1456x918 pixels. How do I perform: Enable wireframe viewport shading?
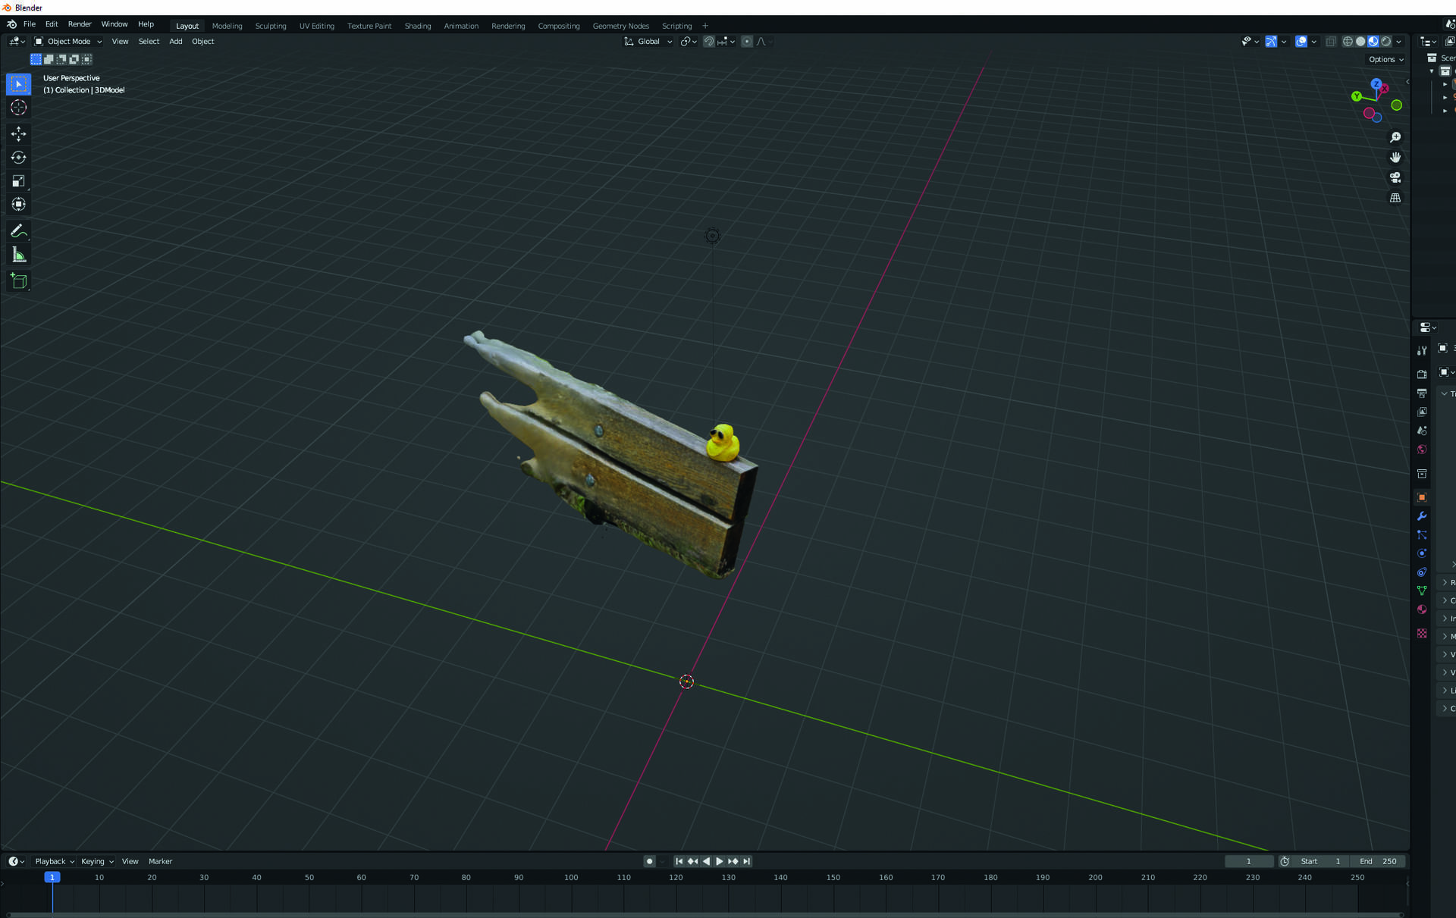click(x=1348, y=42)
